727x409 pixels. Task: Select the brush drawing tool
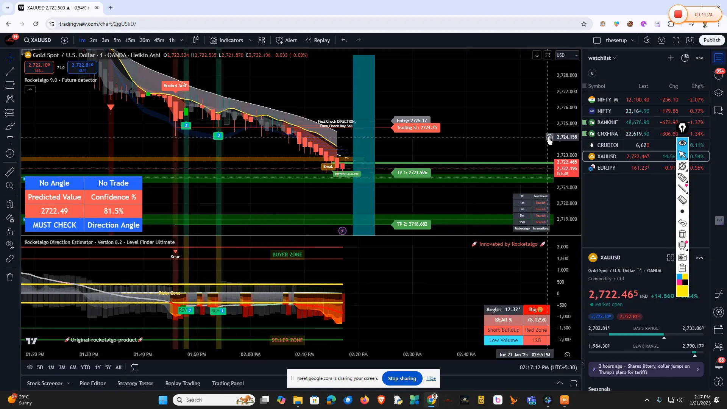(x=10, y=126)
